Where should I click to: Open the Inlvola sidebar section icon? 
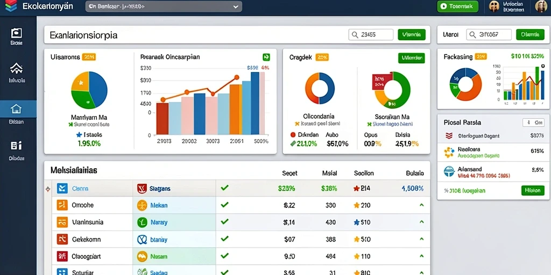[17, 68]
